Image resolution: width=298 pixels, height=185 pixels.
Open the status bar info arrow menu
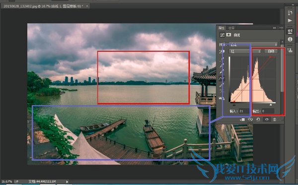(x=67, y=182)
